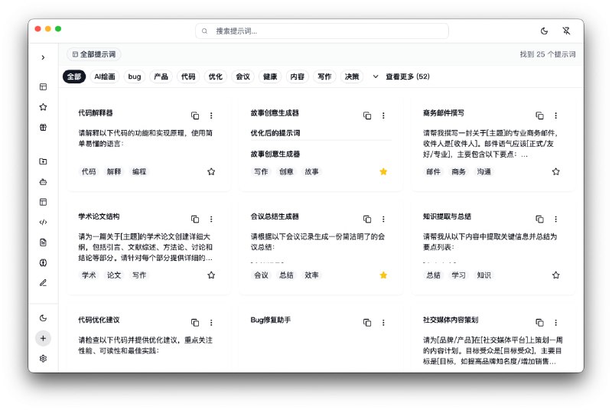The image size is (612, 410).
Task: Open more options for 社交媒体内容策划
Action: (x=556, y=323)
